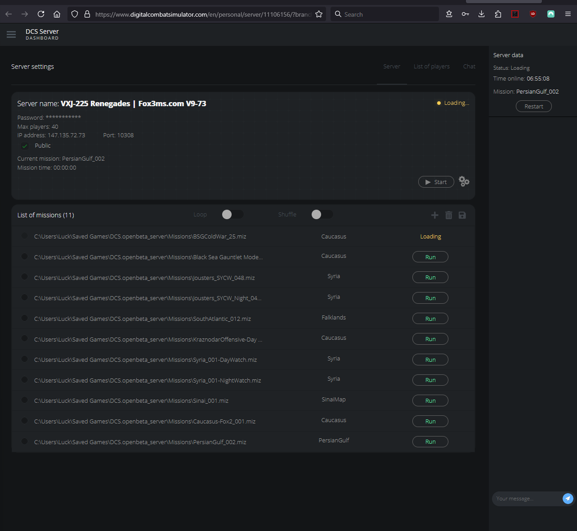
Task: Save mission list with the floppy icon
Action: tap(462, 215)
